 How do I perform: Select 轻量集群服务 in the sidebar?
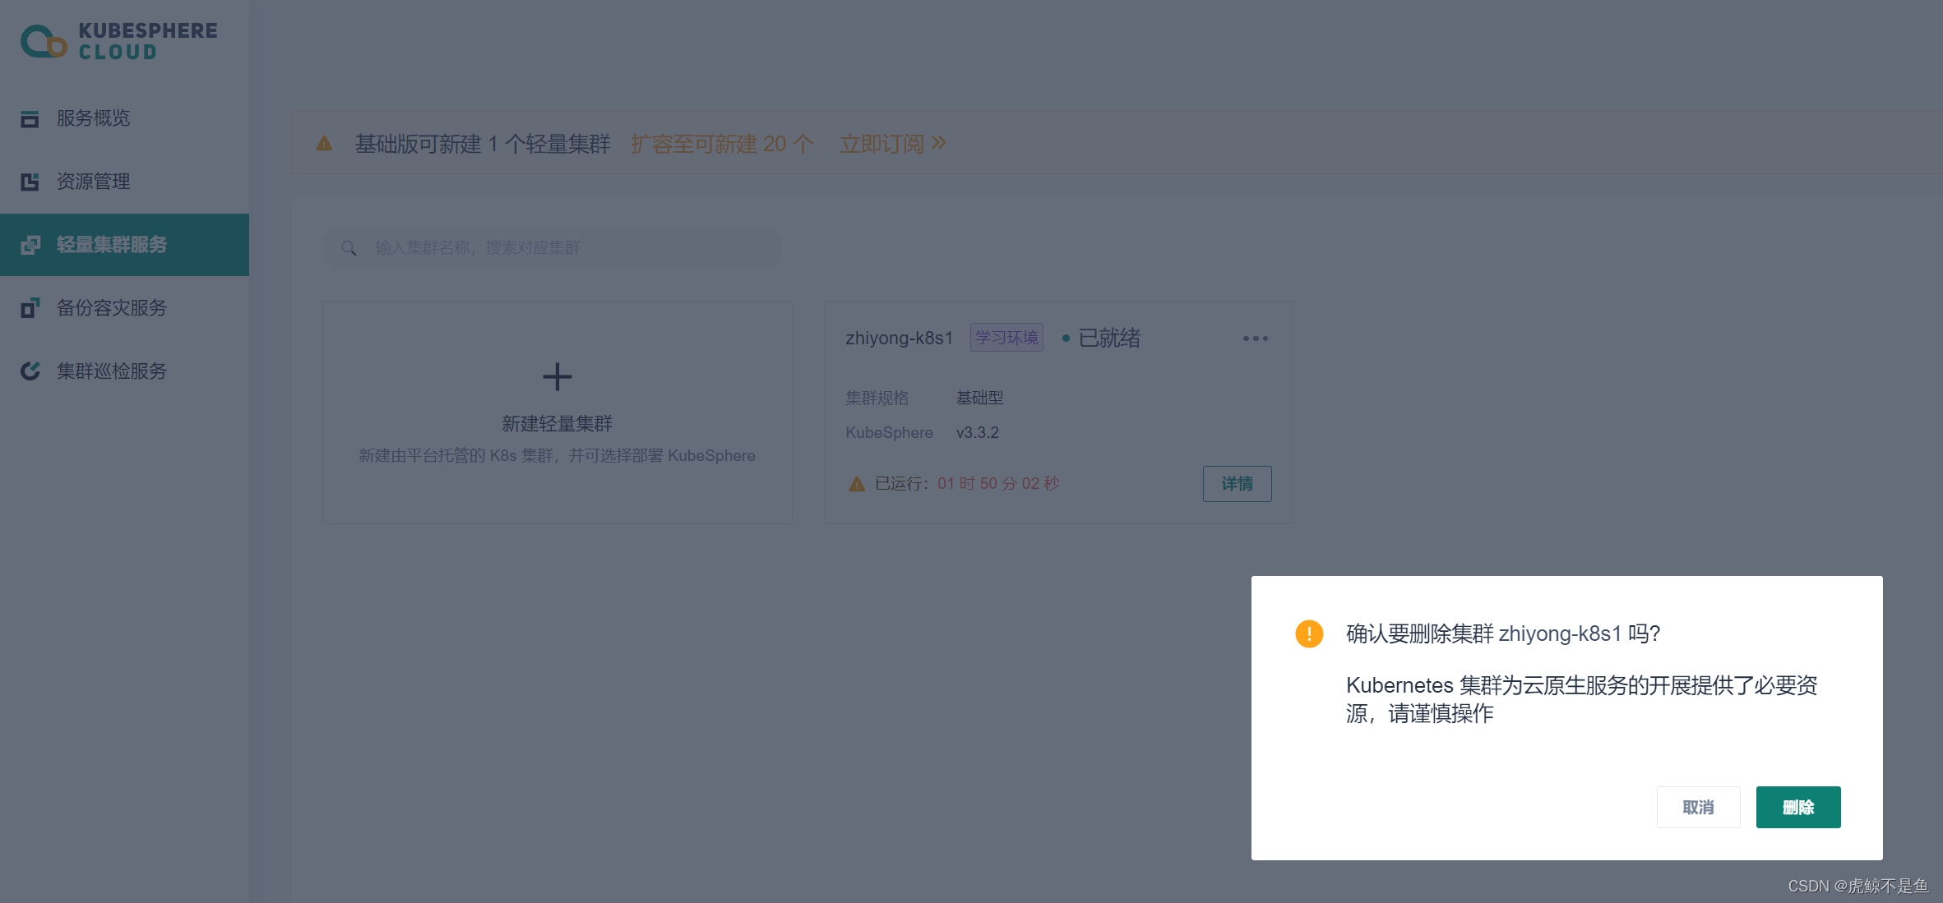click(124, 245)
